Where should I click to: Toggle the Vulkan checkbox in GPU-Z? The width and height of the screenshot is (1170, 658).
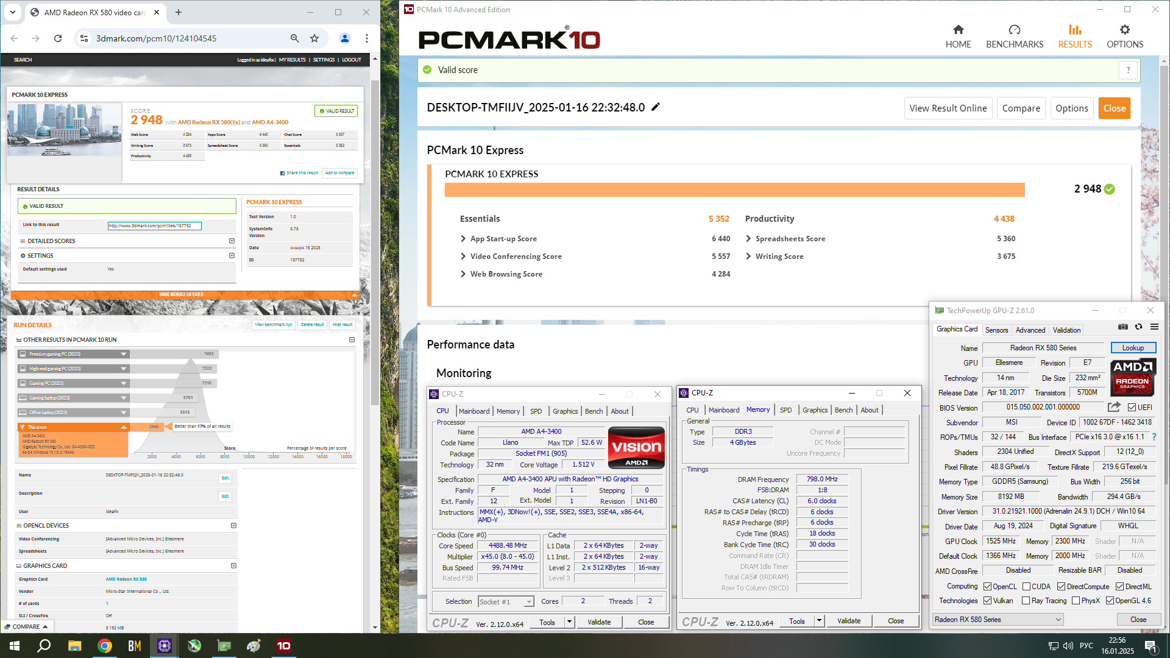coord(987,601)
